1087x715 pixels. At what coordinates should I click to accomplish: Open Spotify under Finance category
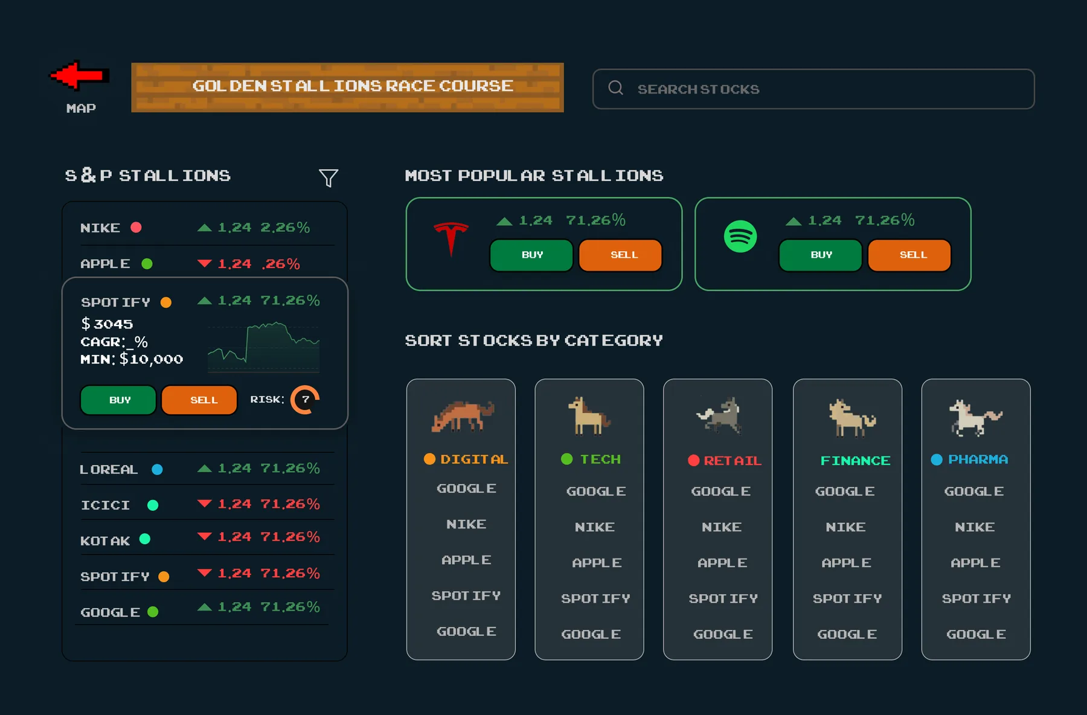click(847, 598)
